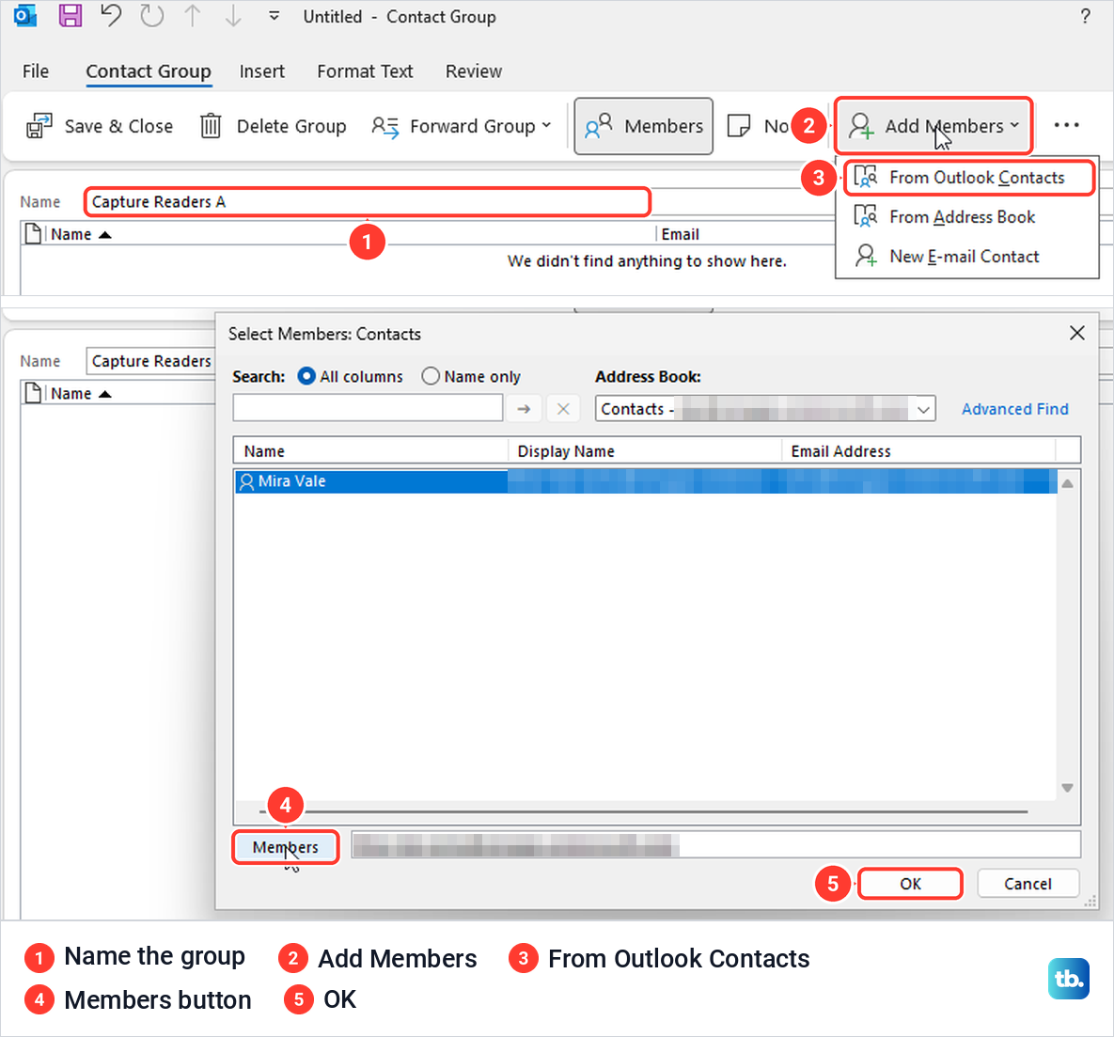1114x1037 pixels.
Task: Click the horizontal scrollbar in contact list
Action: [x=644, y=811]
